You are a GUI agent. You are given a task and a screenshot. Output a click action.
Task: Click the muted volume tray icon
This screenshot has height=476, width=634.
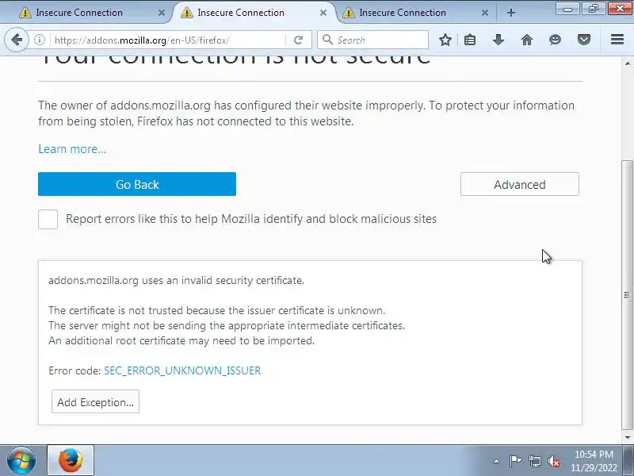[x=553, y=461]
